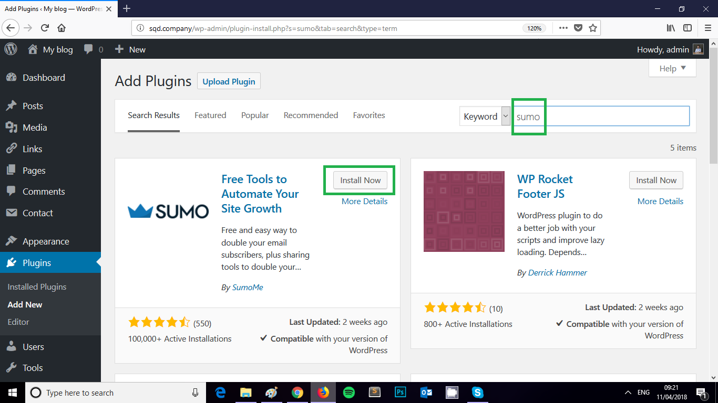
Task: Open File Explorer from taskbar
Action: tap(245, 393)
